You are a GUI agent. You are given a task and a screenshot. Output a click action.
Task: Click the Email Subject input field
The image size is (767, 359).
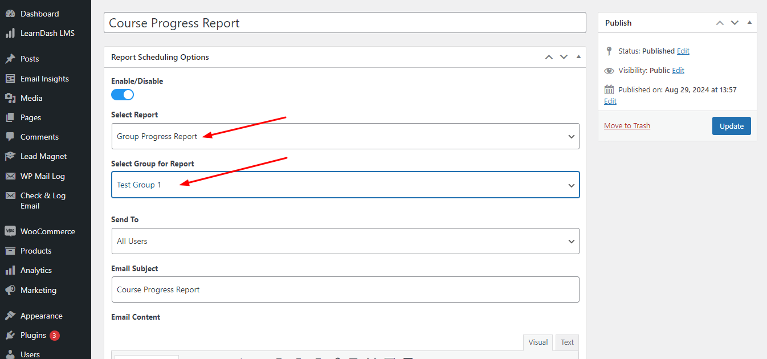345,289
